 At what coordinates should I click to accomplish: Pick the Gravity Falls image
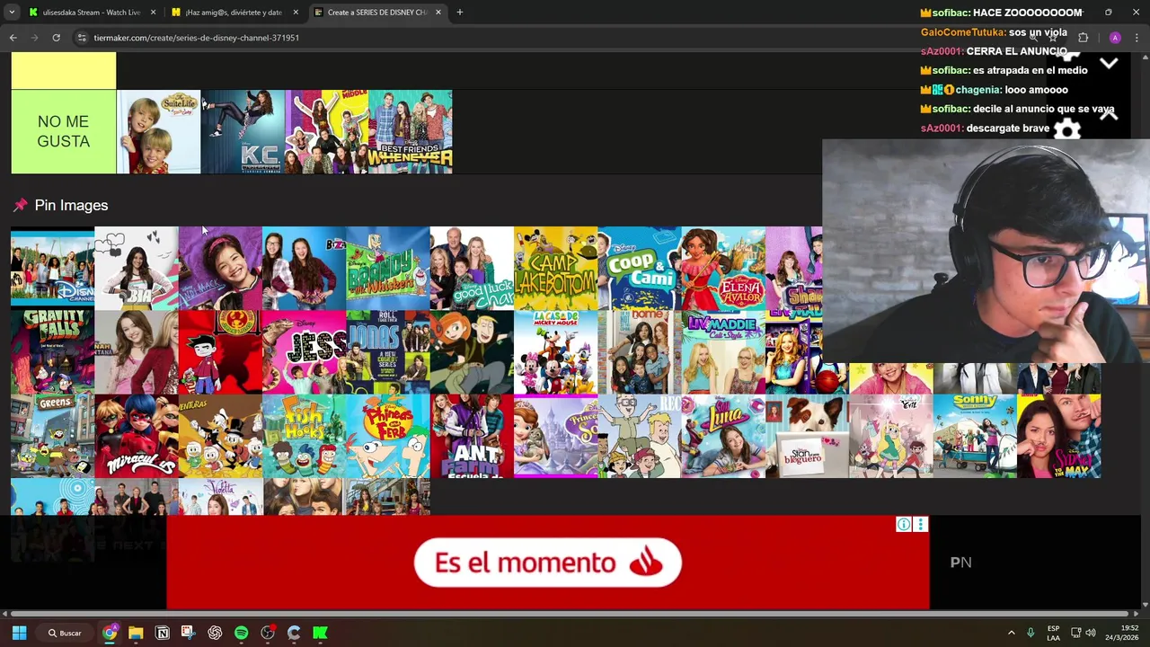coord(52,352)
